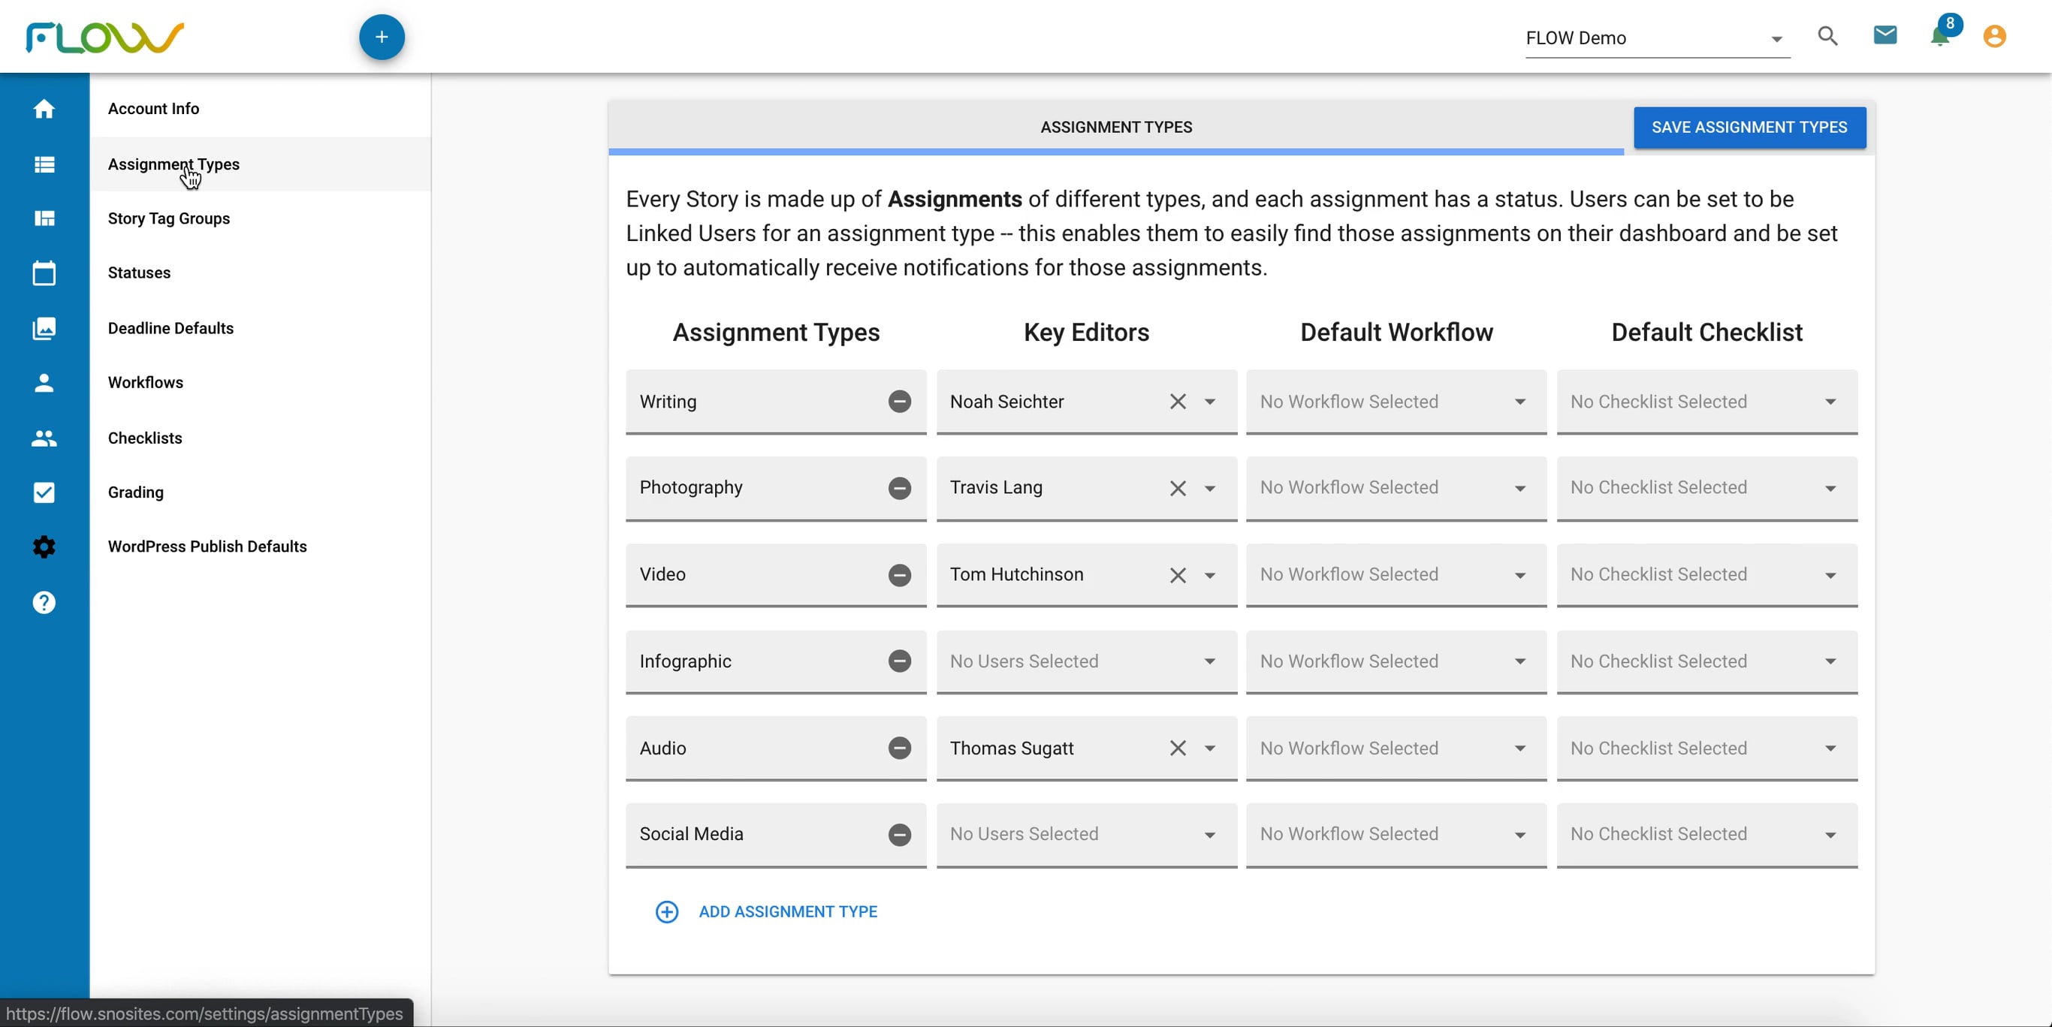
Task: Select key editors for Social Media
Action: (1211, 834)
